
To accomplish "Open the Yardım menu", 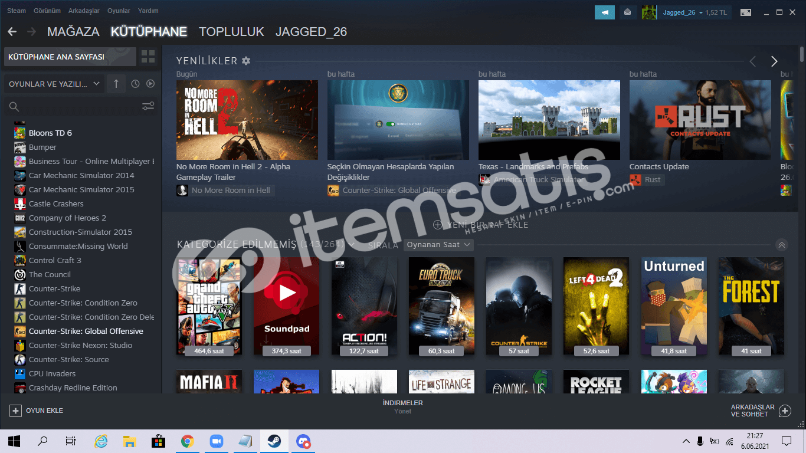I will pyautogui.click(x=148, y=11).
